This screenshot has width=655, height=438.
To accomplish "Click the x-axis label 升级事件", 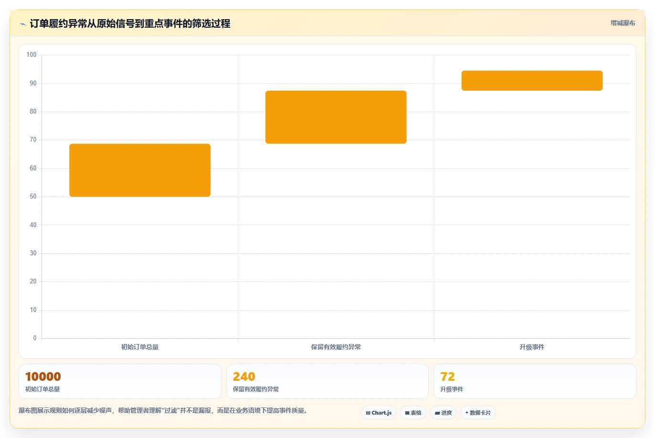I will point(532,347).
